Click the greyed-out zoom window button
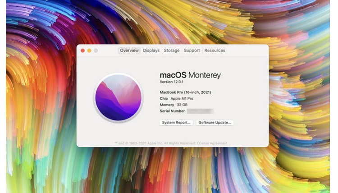This screenshot has width=338, height=193. click(x=96, y=51)
